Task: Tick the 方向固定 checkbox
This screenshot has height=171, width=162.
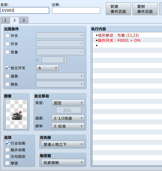Action: pyautogui.click(x=7, y=156)
